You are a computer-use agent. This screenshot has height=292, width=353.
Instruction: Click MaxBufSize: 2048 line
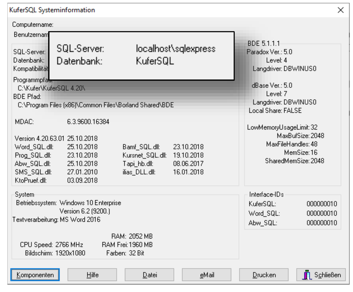coord(300,136)
